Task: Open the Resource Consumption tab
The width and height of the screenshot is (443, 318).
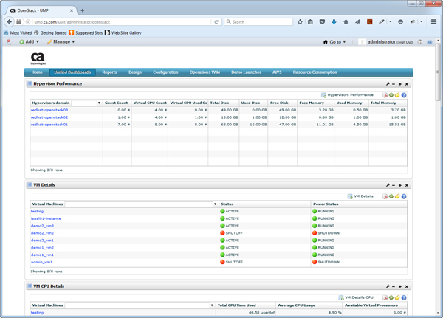Action: 315,72
